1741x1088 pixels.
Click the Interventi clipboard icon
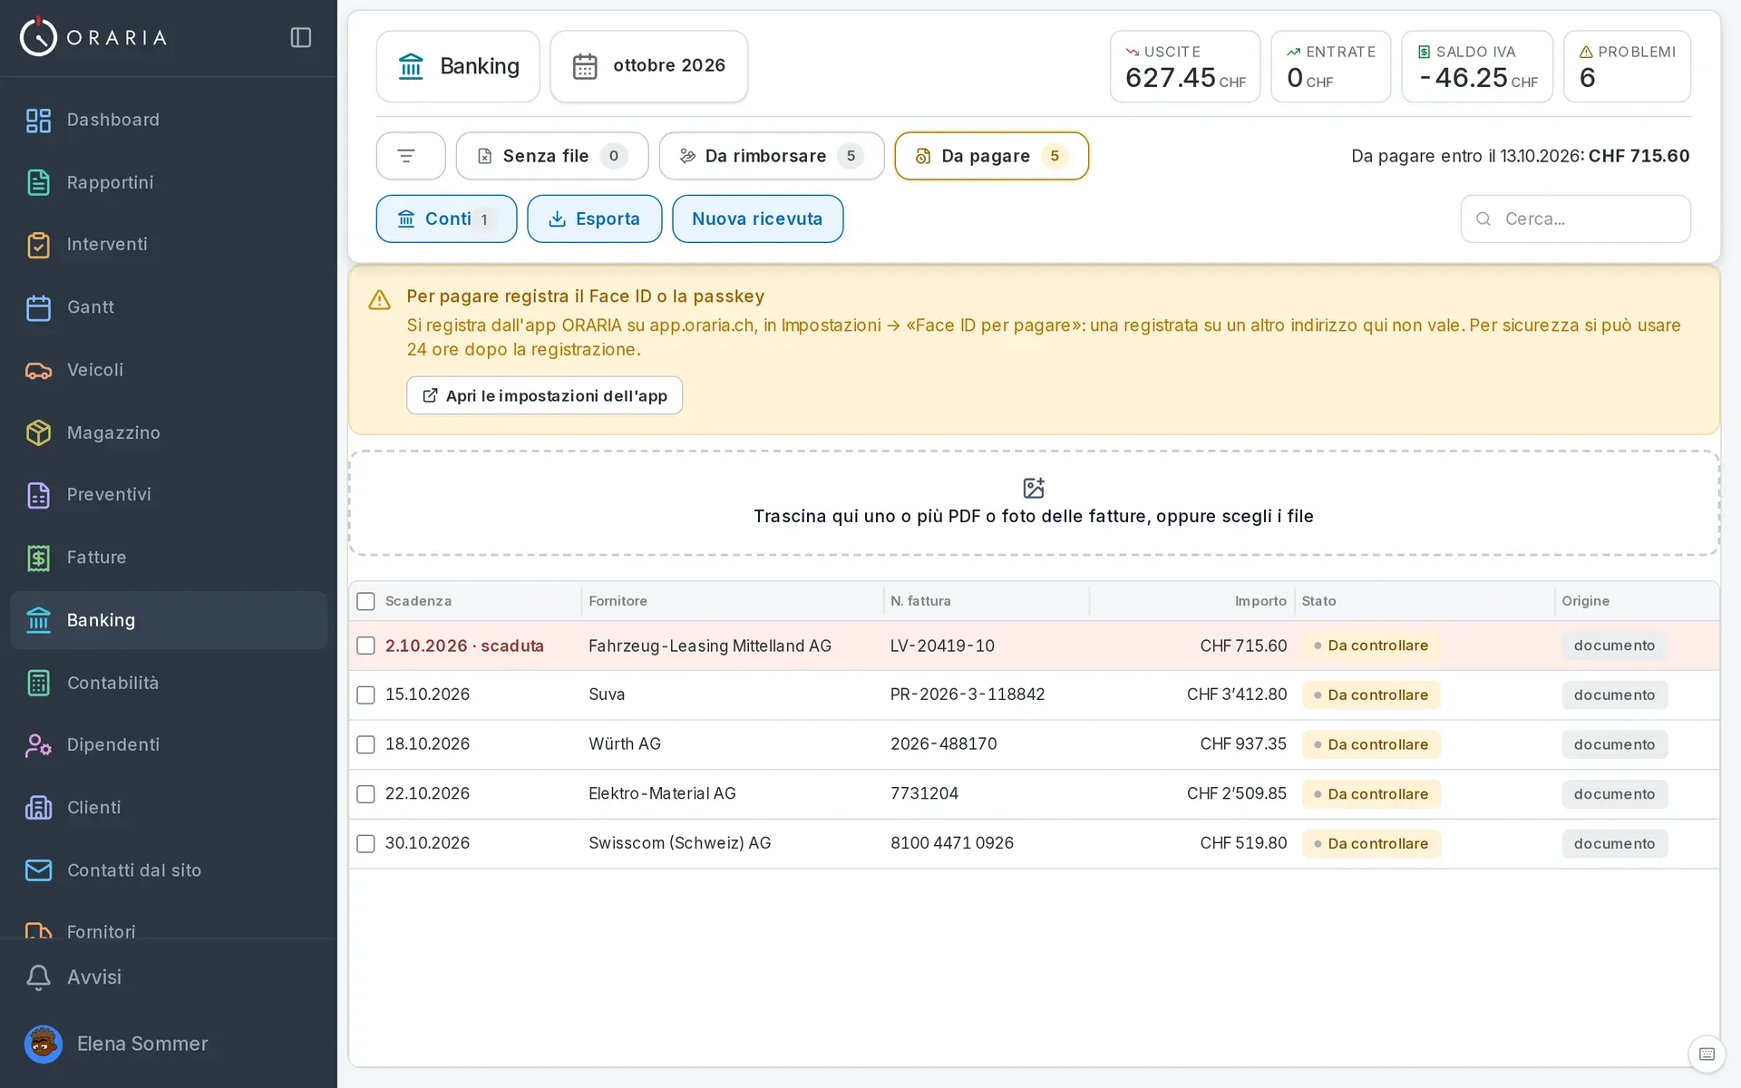tap(38, 245)
